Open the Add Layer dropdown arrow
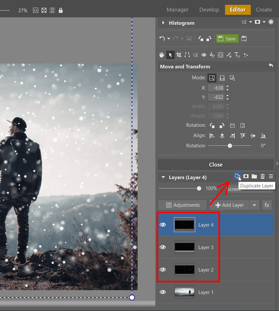 click(254, 205)
